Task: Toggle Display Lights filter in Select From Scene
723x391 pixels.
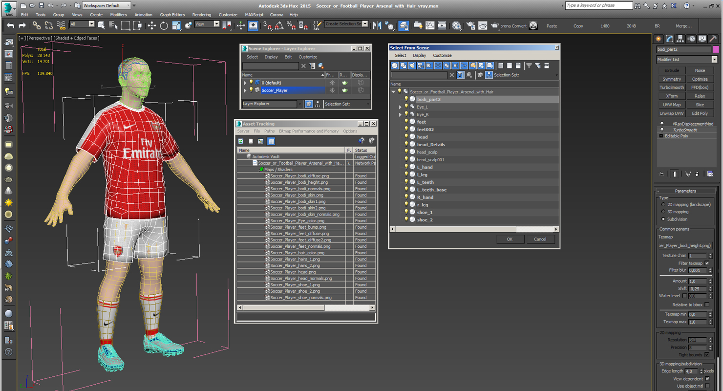Action: (x=412, y=65)
